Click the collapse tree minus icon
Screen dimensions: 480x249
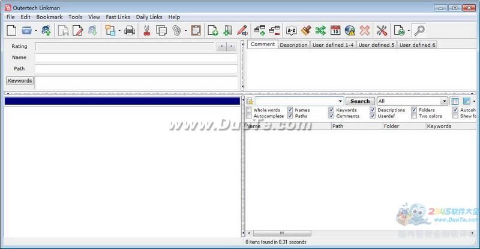point(274,31)
